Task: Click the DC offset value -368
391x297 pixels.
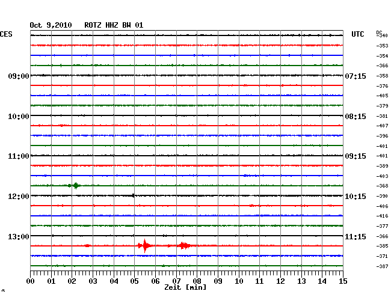Action: (x=382, y=186)
